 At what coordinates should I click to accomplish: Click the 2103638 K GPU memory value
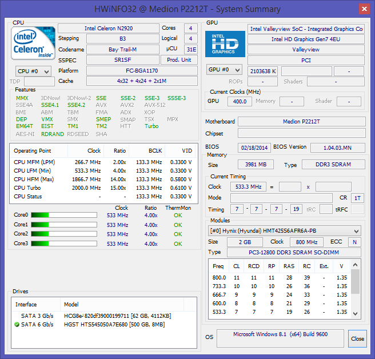coord(262,71)
